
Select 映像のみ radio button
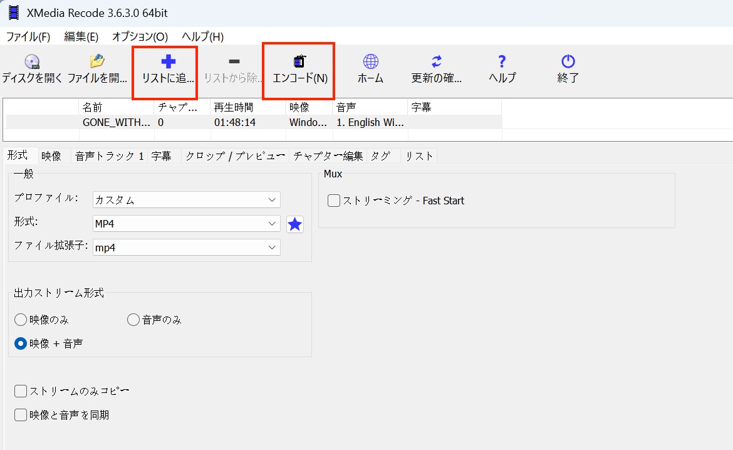[x=21, y=320]
